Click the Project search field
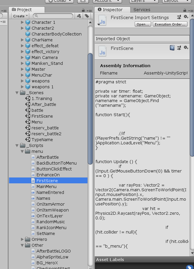This screenshot has height=269, width=194. pyautogui.click(x=53, y=16)
